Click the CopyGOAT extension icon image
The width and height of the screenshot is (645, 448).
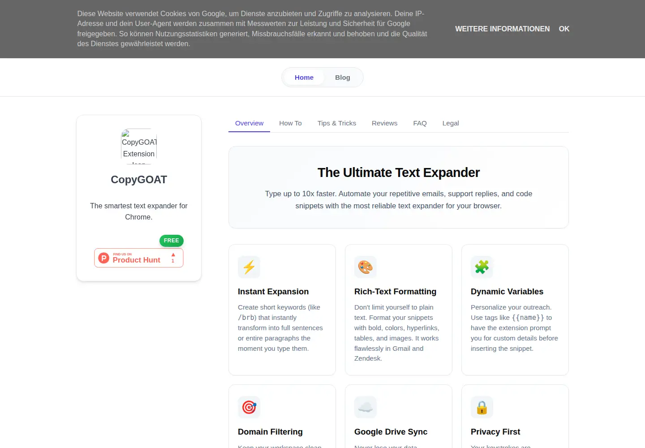coord(139,146)
